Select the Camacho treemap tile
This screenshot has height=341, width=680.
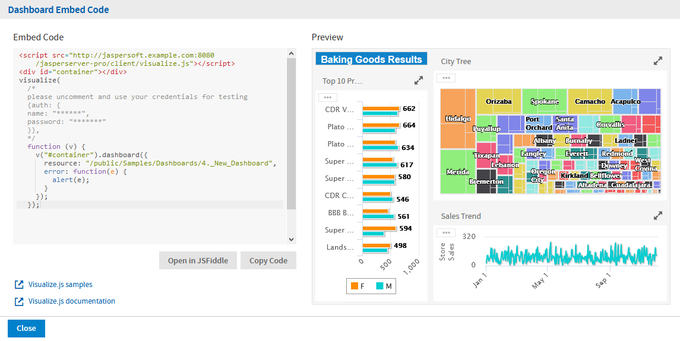click(590, 101)
